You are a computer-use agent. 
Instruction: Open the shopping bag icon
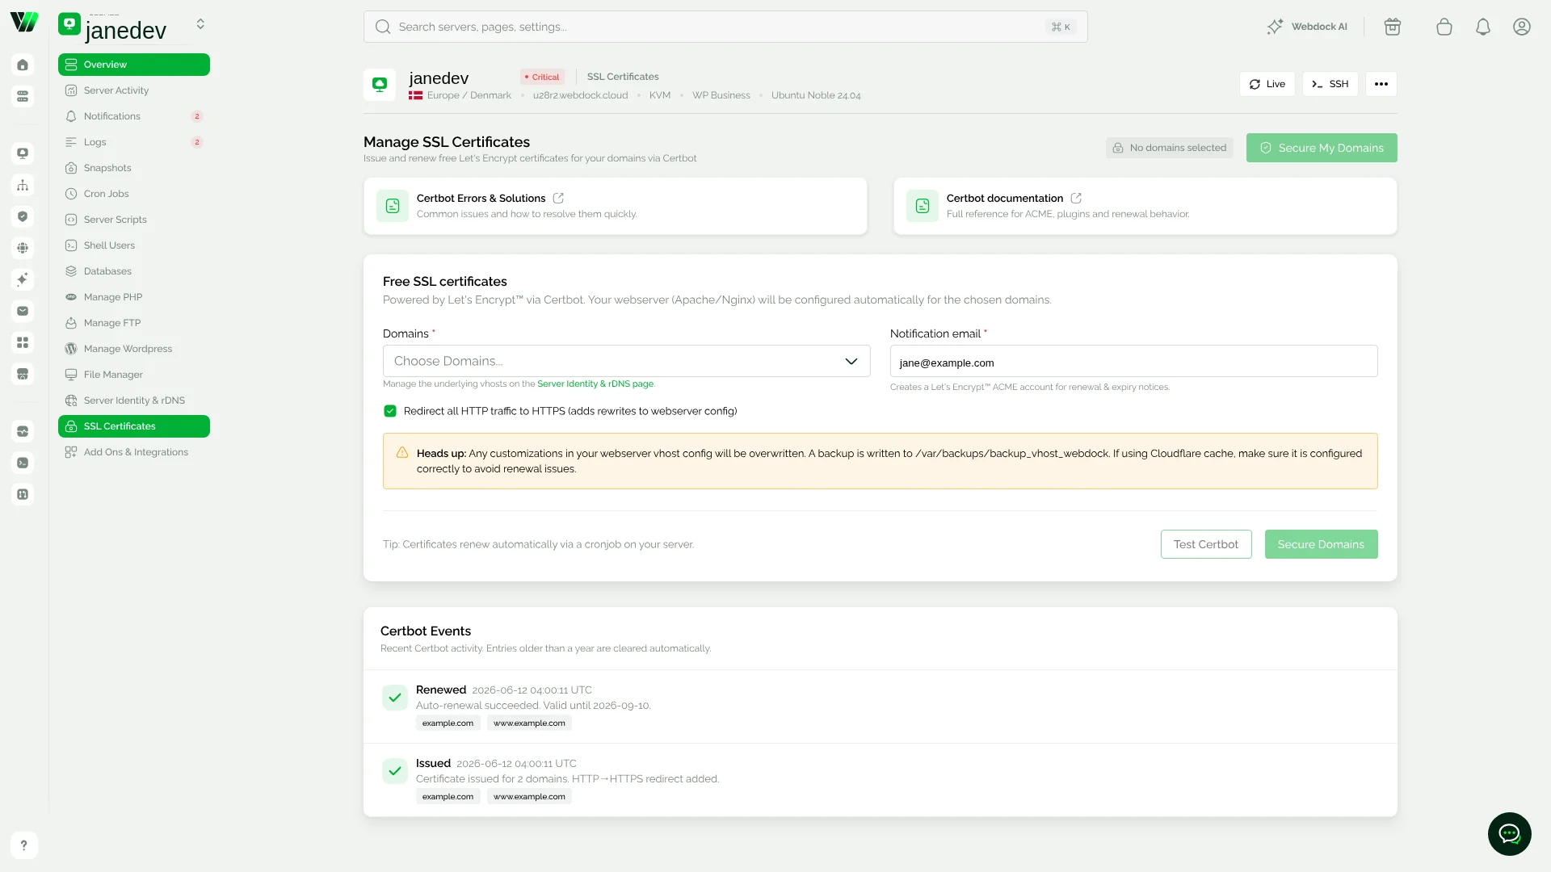click(1444, 27)
